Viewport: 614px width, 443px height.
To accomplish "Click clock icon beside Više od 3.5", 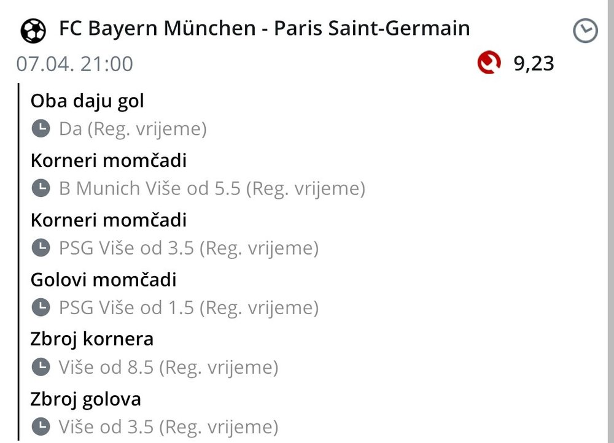I will click(x=41, y=426).
